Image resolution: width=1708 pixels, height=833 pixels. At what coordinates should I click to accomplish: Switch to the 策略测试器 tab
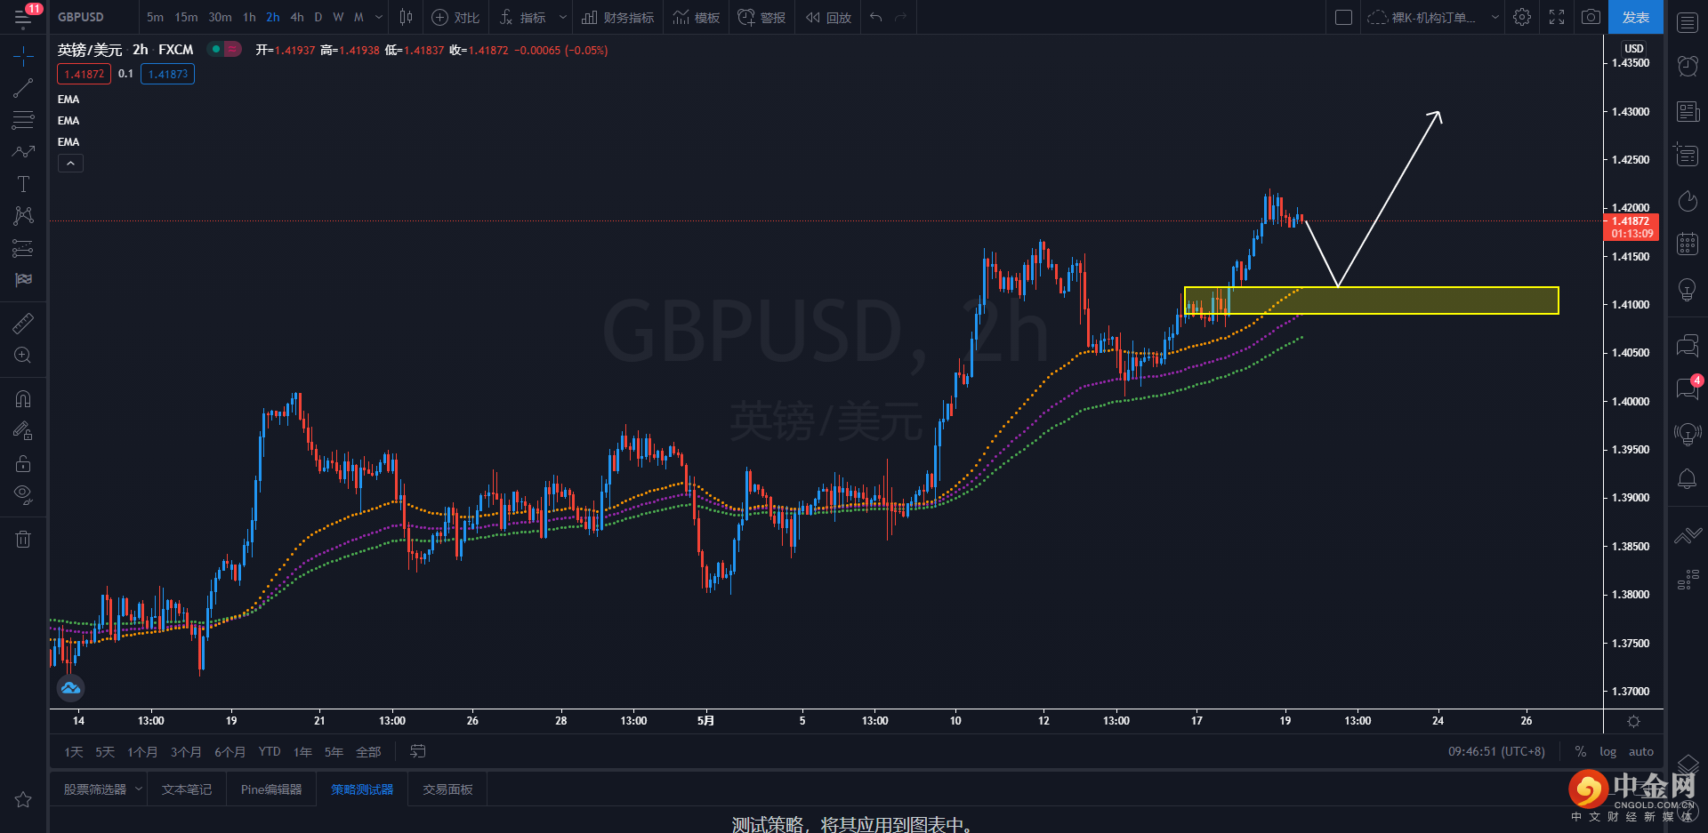click(362, 789)
